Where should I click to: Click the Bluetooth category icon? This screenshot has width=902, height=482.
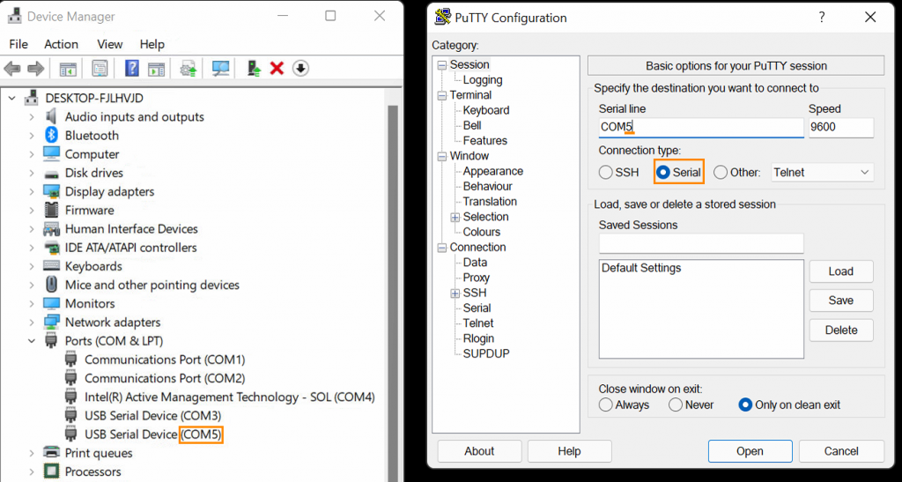[51, 135]
